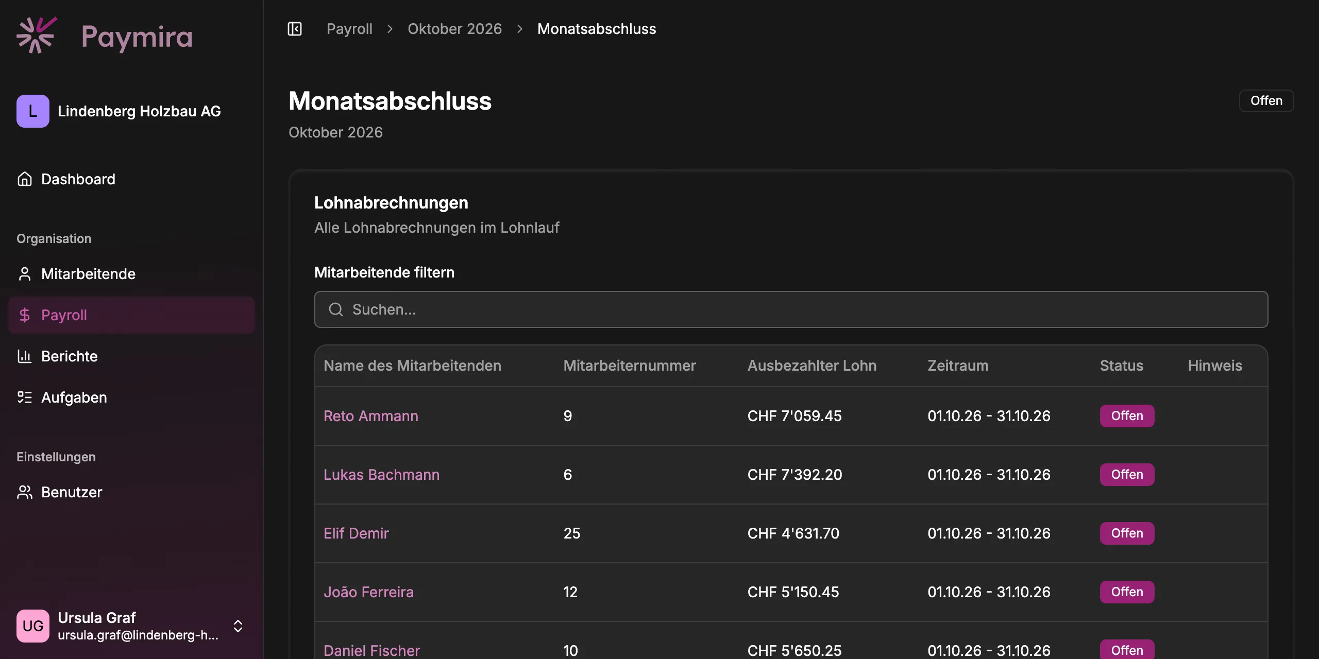
Task: Open the Berichte section
Action: pyautogui.click(x=131, y=356)
